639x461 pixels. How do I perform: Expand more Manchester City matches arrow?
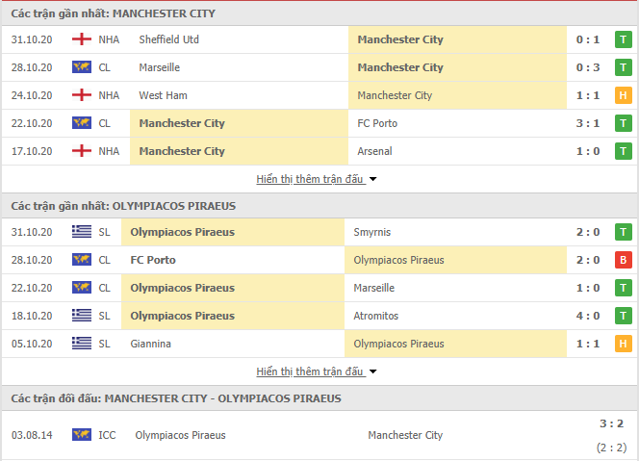click(x=372, y=179)
